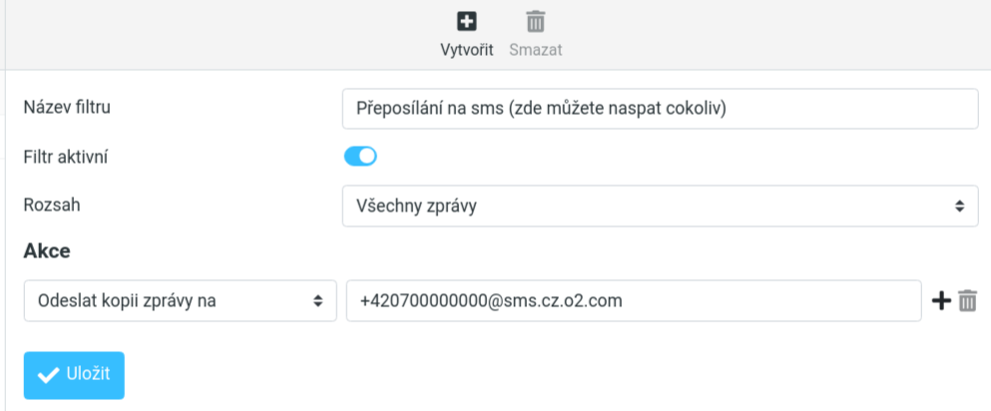Click the arrows on the action type select
991x411 pixels.
click(x=317, y=300)
